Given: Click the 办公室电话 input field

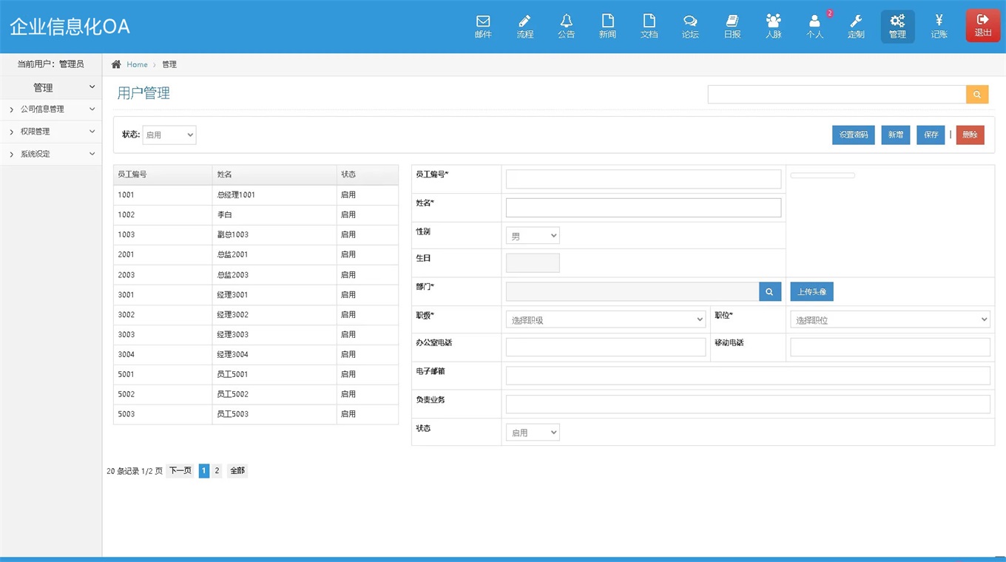Looking at the screenshot, I should pyautogui.click(x=606, y=348).
